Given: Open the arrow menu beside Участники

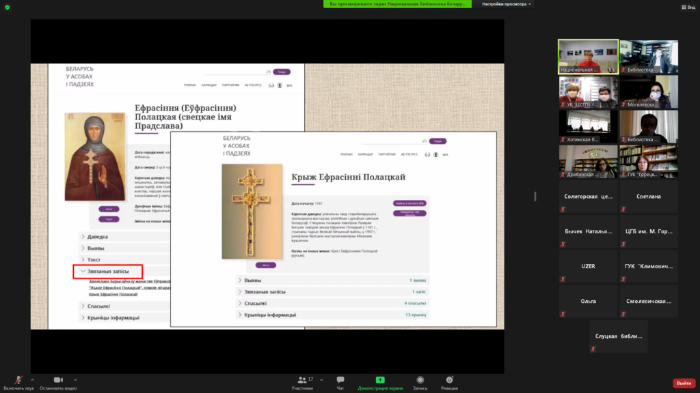Looking at the screenshot, I should point(321,380).
